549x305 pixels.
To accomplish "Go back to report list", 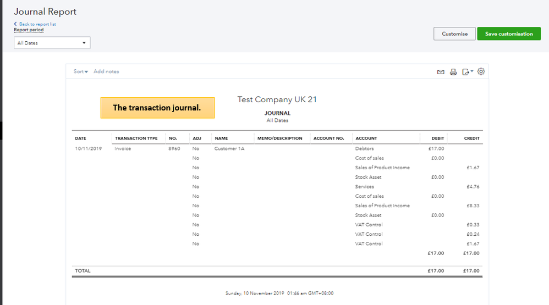I will click(35, 24).
